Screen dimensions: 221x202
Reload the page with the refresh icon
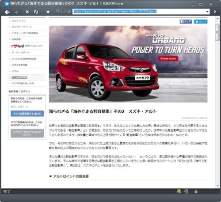pyautogui.click(x=36, y=12)
